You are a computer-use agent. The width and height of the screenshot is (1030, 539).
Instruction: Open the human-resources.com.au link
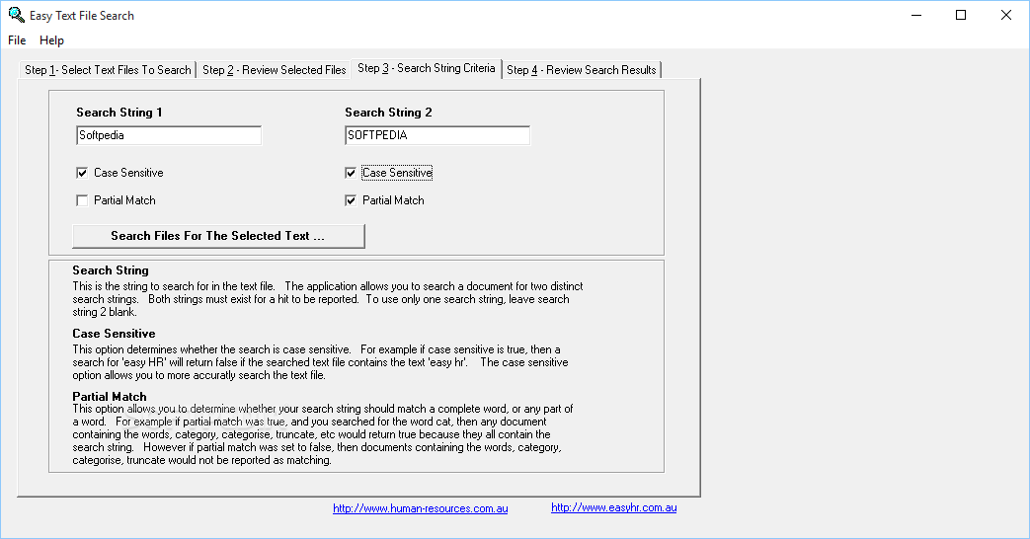(x=421, y=508)
